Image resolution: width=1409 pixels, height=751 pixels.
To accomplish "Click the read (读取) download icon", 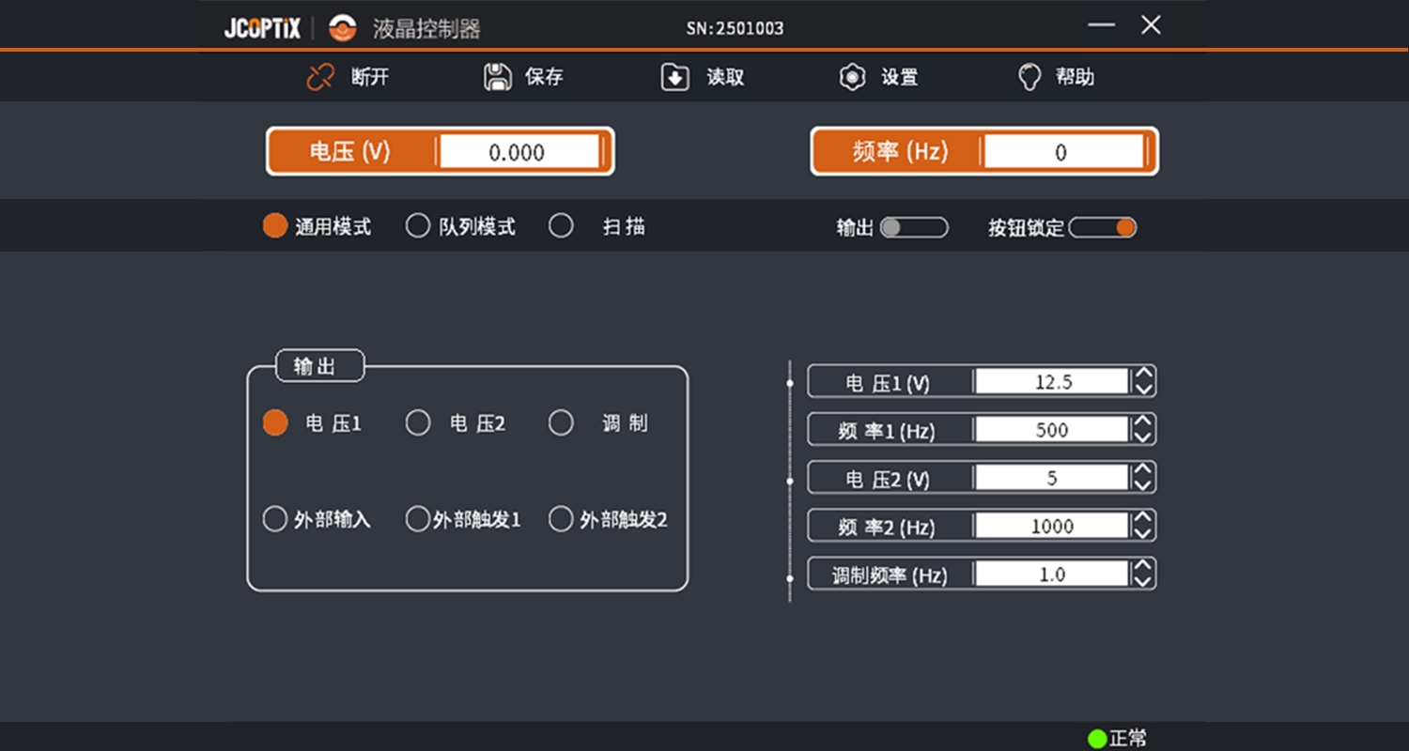I will (674, 76).
